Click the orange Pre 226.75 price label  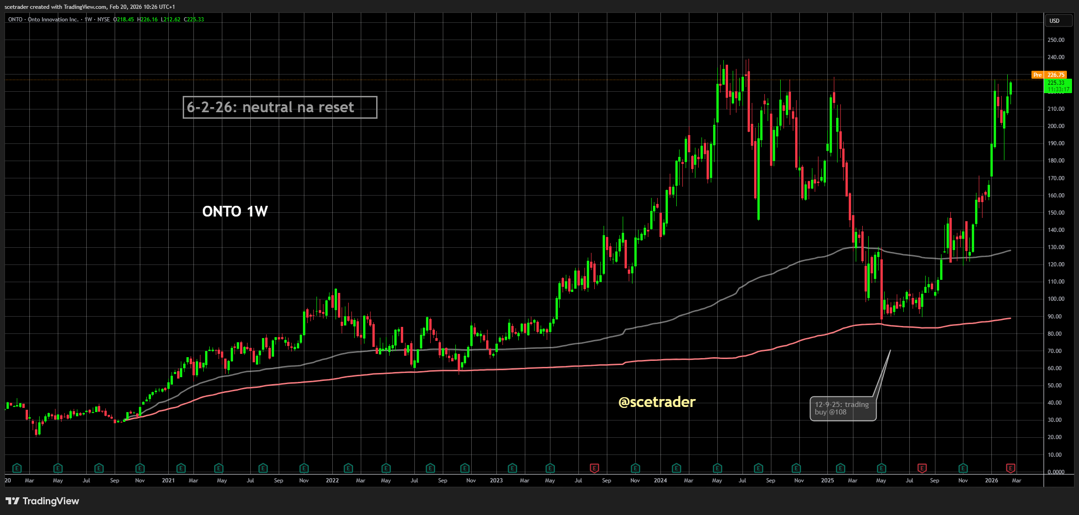[1049, 75]
